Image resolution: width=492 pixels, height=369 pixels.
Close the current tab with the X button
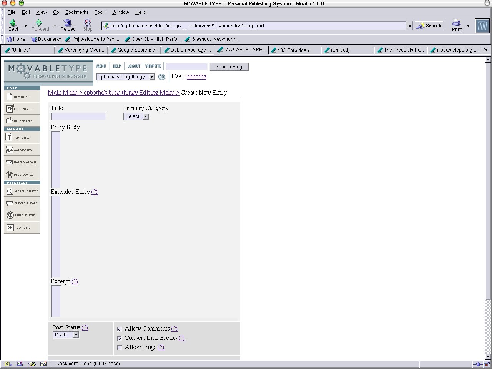pos(486,50)
